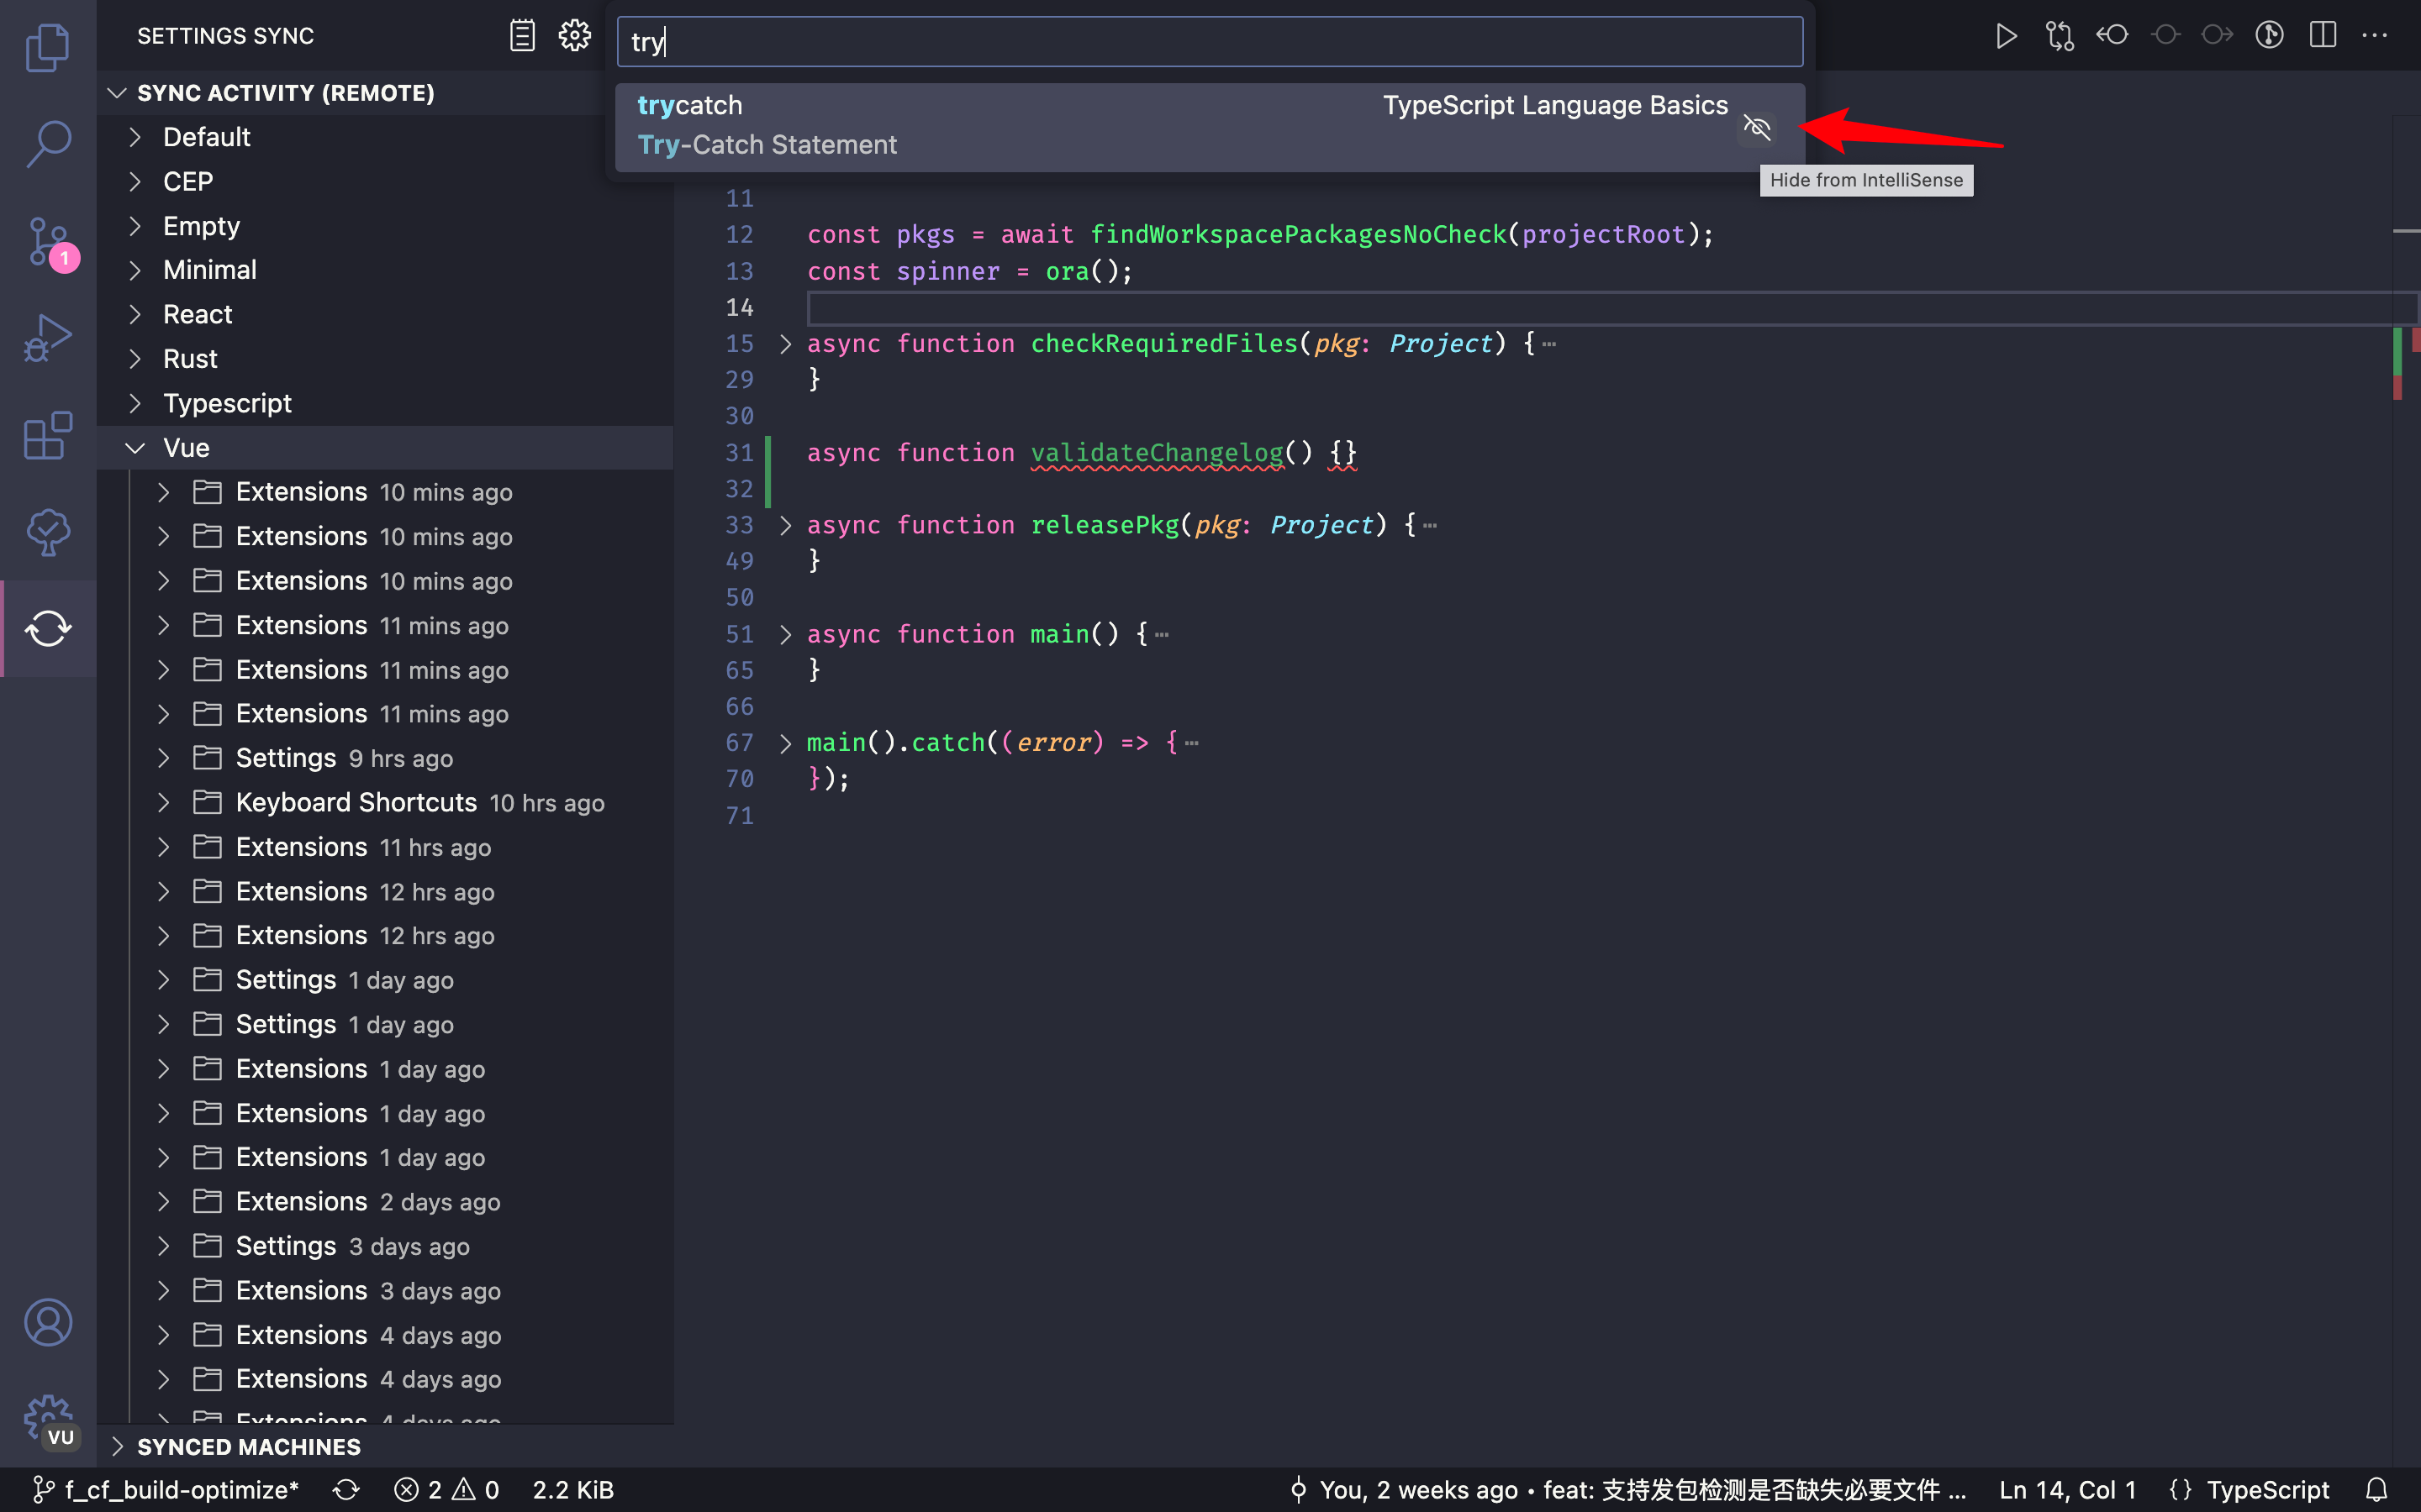Viewport: 2421px width, 1512px height.
Task: Split the editor using the split icon
Action: click(2322, 35)
